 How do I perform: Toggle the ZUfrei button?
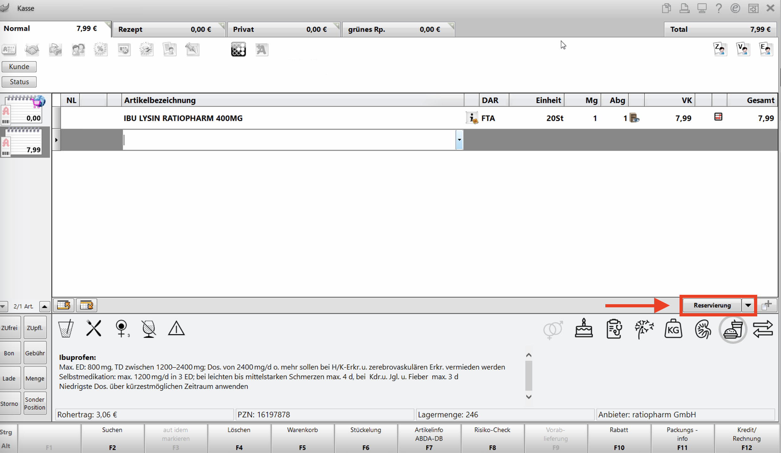9,328
